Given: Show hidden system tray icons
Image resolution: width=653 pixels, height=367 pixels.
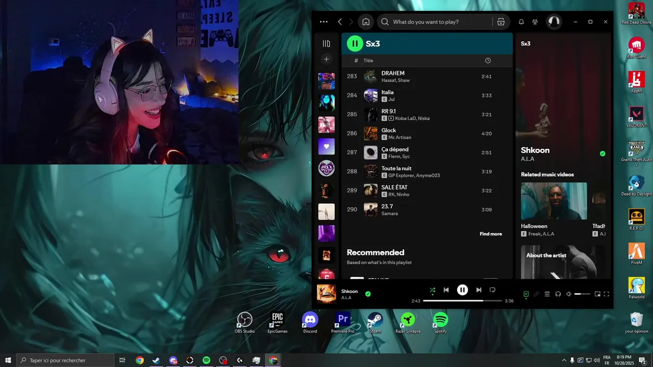Looking at the screenshot, I should (x=564, y=360).
